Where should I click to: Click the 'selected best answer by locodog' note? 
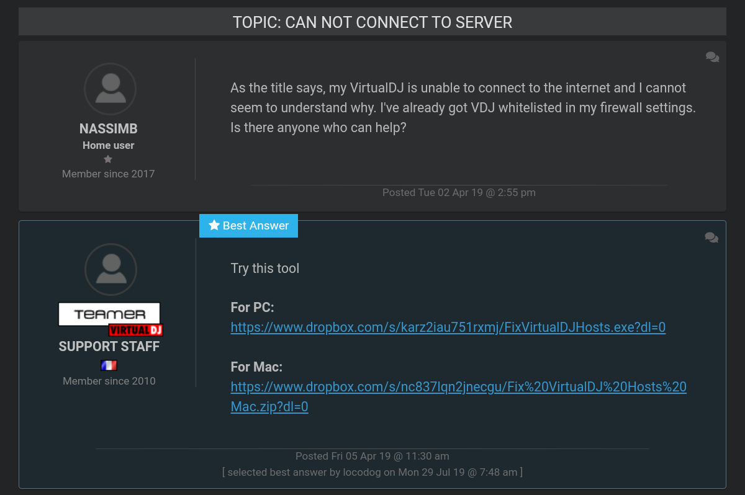coord(372,472)
